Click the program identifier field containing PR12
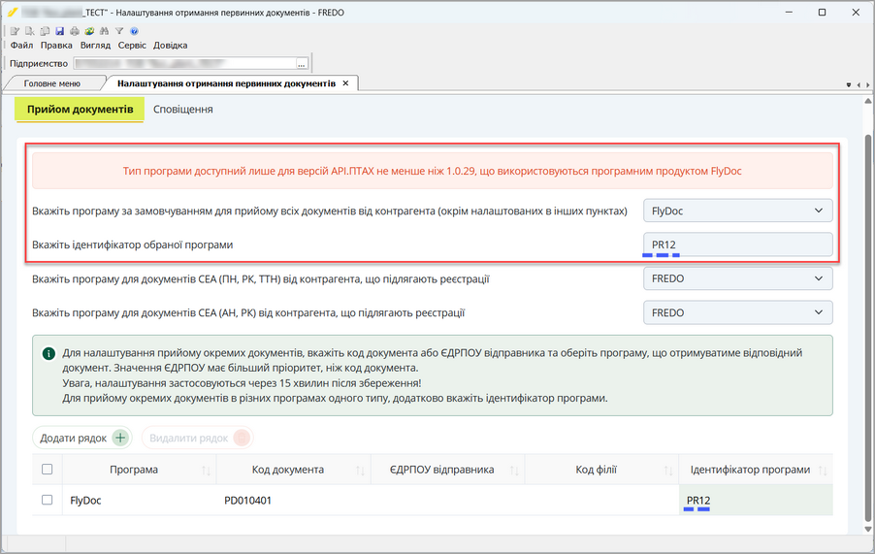875x554 pixels. pos(737,244)
